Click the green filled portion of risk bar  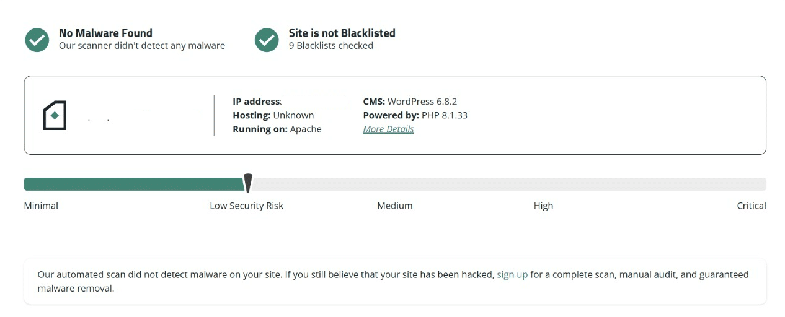133,184
